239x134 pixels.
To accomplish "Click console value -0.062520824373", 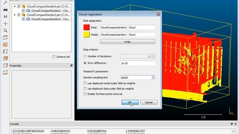I will coord(60,131).
